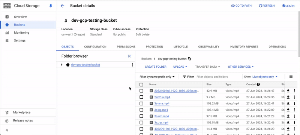Open more actions for 4062991-hd file
The image size is (300, 135).
[294, 129]
